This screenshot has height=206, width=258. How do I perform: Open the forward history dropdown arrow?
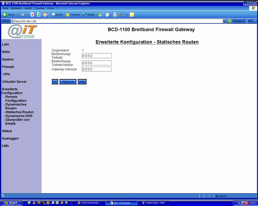pos(28,14)
